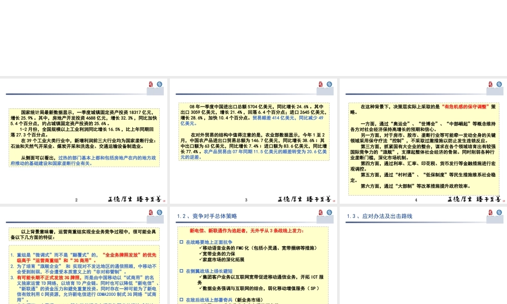Select slide thumbnail numbered 3
This screenshot has width=507, height=304.
(253, 141)
